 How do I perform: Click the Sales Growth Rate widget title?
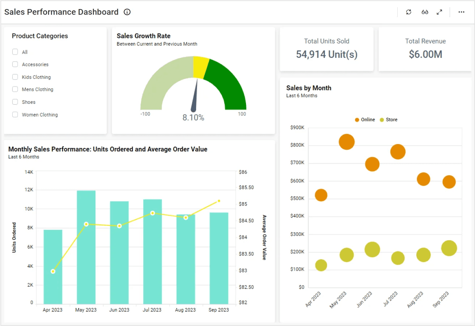click(144, 36)
